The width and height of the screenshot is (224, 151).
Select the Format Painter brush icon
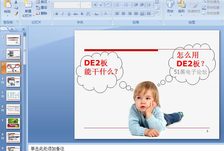click(x=16, y=13)
